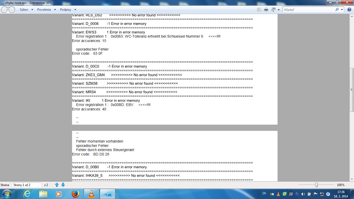Image resolution: width=354 pixels, height=199 pixels.
Task: Go to previous page with up arrow
Action: pyautogui.click(x=57, y=185)
